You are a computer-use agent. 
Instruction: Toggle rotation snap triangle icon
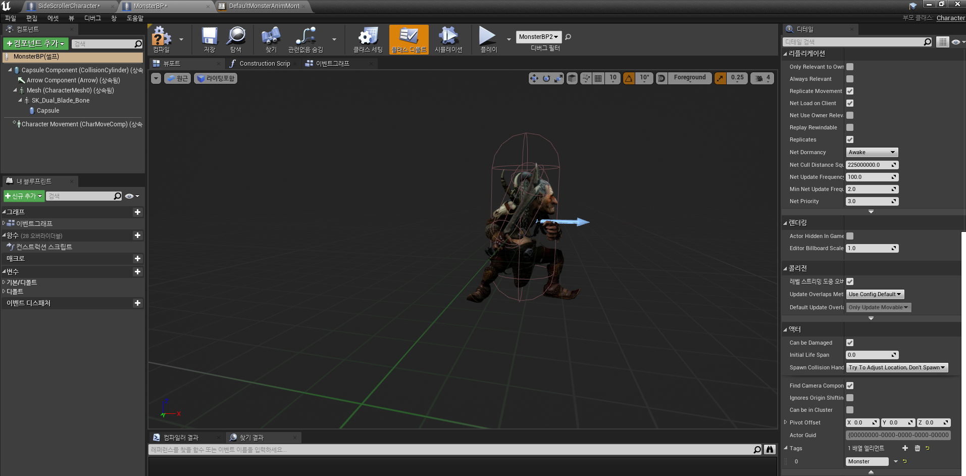tap(629, 78)
